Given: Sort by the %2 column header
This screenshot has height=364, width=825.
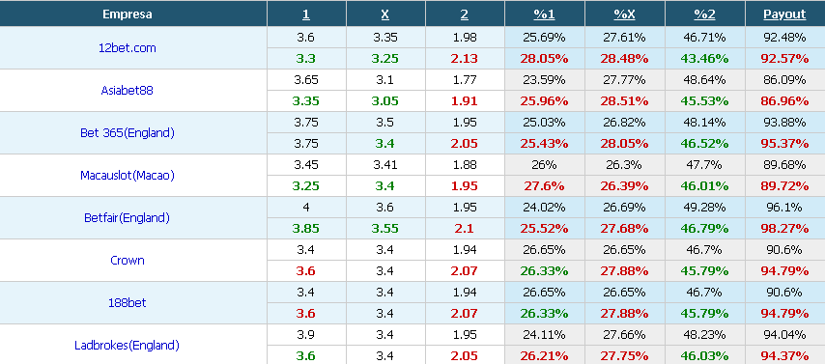Looking at the screenshot, I should [x=704, y=14].
